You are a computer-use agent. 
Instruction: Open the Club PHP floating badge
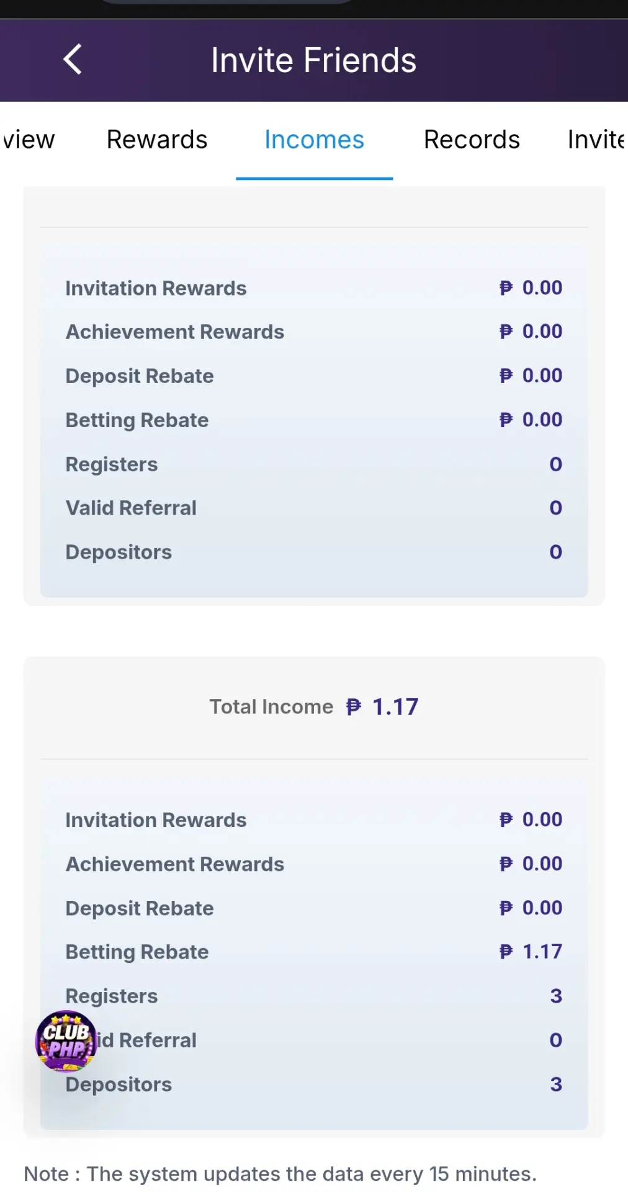pos(66,1042)
